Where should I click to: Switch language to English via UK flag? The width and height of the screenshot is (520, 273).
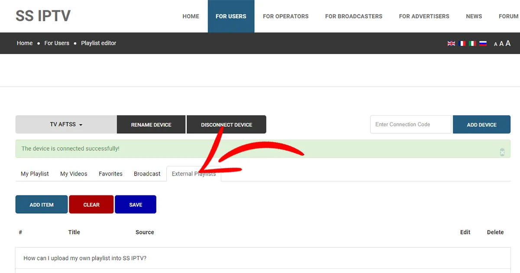[x=451, y=43]
